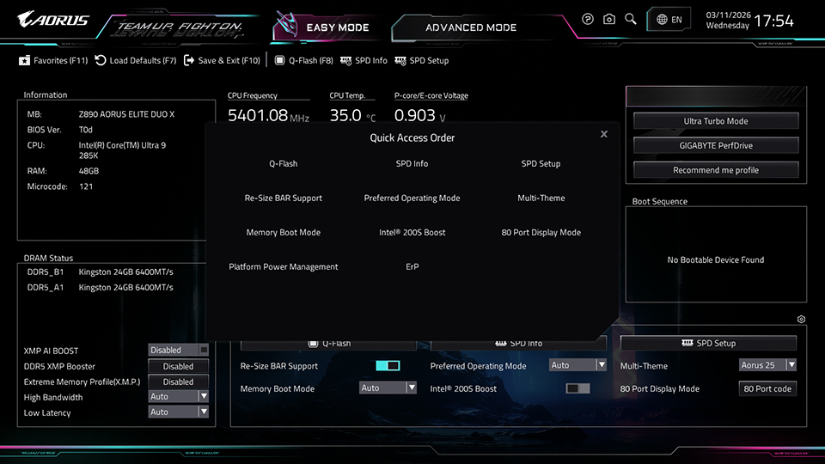Switch to the Advanced Mode tab
Image resolution: width=825 pixels, height=464 pixels.
pos(471,27)
